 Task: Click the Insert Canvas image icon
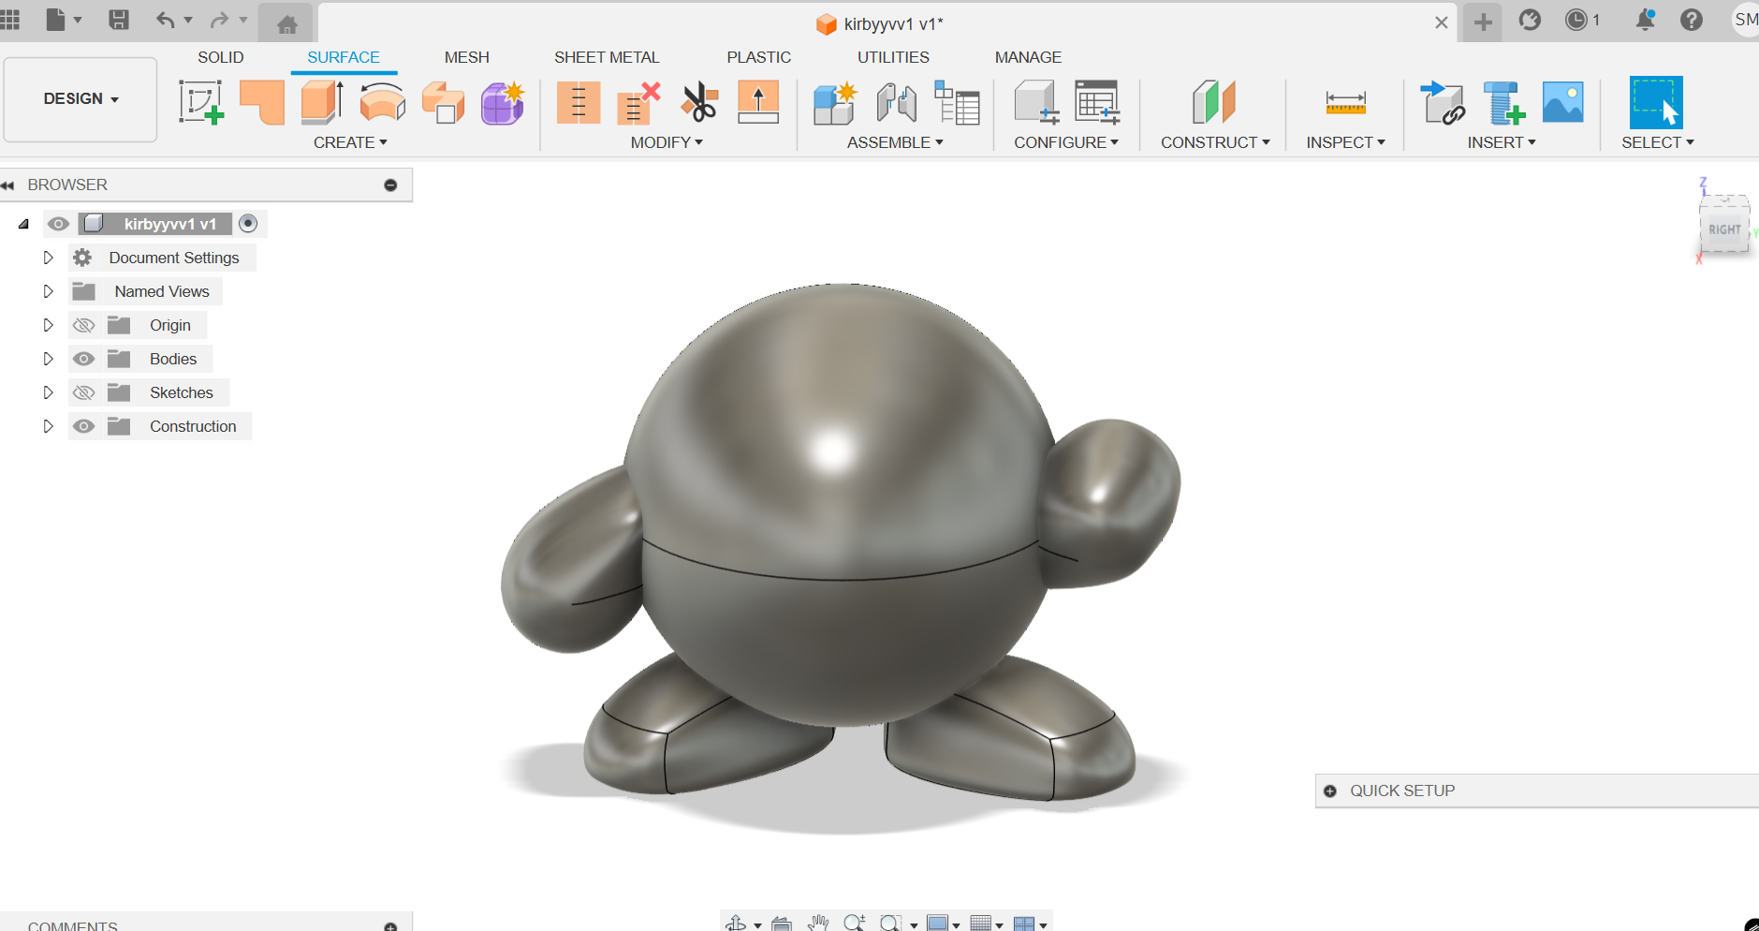pos(1563,102)
